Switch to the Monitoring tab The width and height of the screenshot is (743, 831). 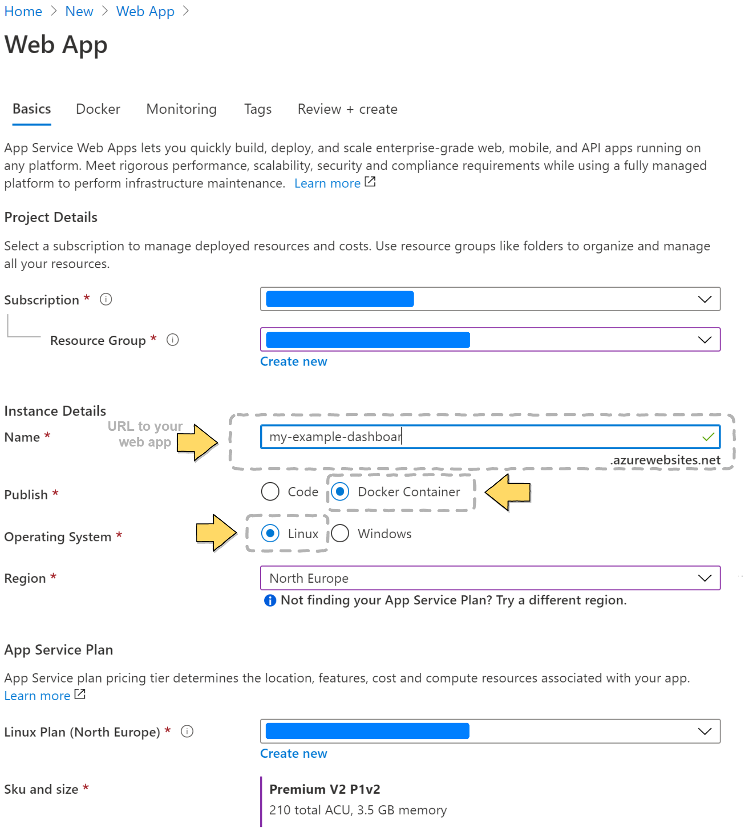point(181,109)
